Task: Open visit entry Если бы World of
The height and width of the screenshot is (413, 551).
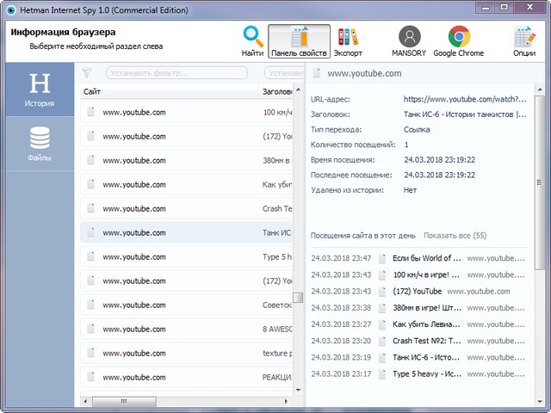Action: 427,258
